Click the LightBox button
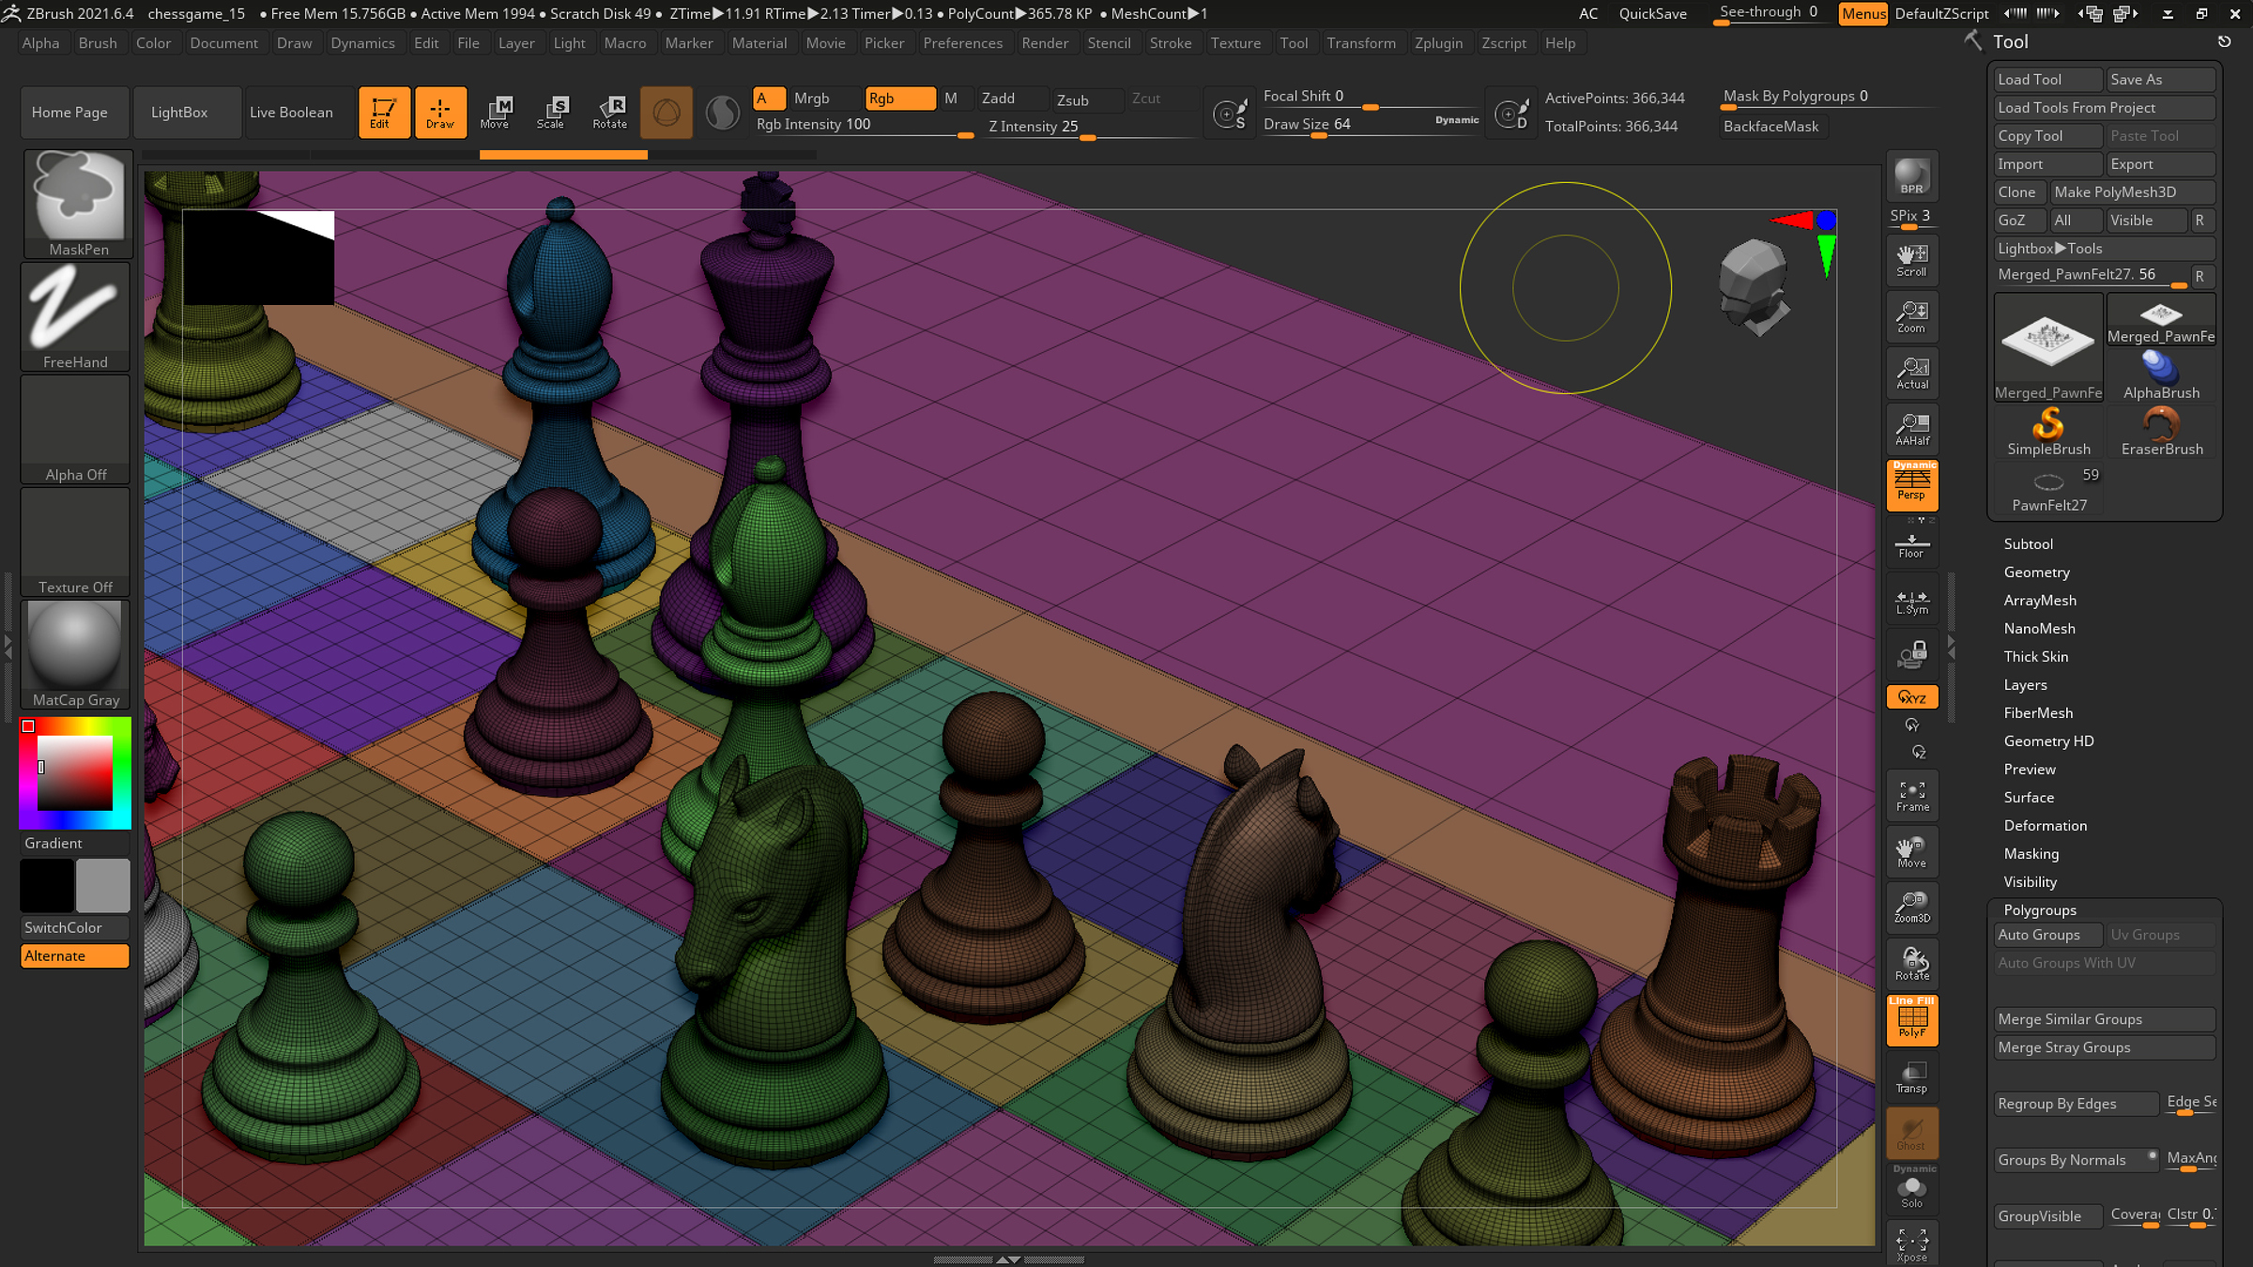 point(179,113)
